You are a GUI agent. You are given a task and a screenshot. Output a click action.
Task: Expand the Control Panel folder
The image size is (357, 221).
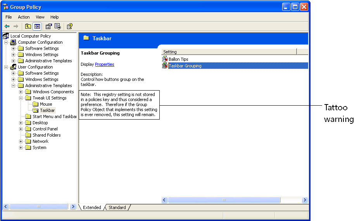[x=21, y=129]
